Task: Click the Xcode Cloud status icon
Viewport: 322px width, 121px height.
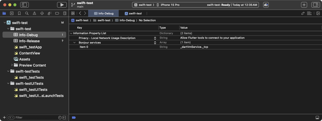Action: tap(266, 5)
